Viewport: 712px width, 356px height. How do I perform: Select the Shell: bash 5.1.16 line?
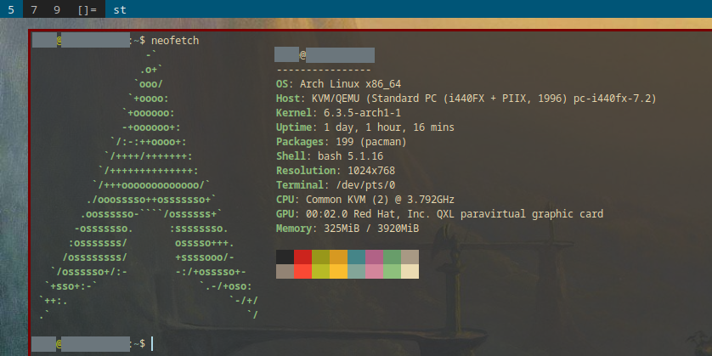330,156
